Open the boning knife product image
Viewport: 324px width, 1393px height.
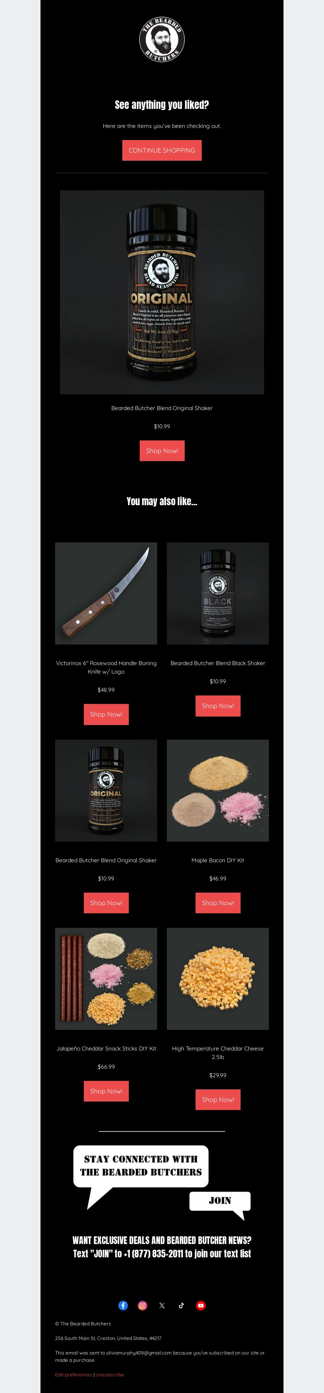(106, 593)
